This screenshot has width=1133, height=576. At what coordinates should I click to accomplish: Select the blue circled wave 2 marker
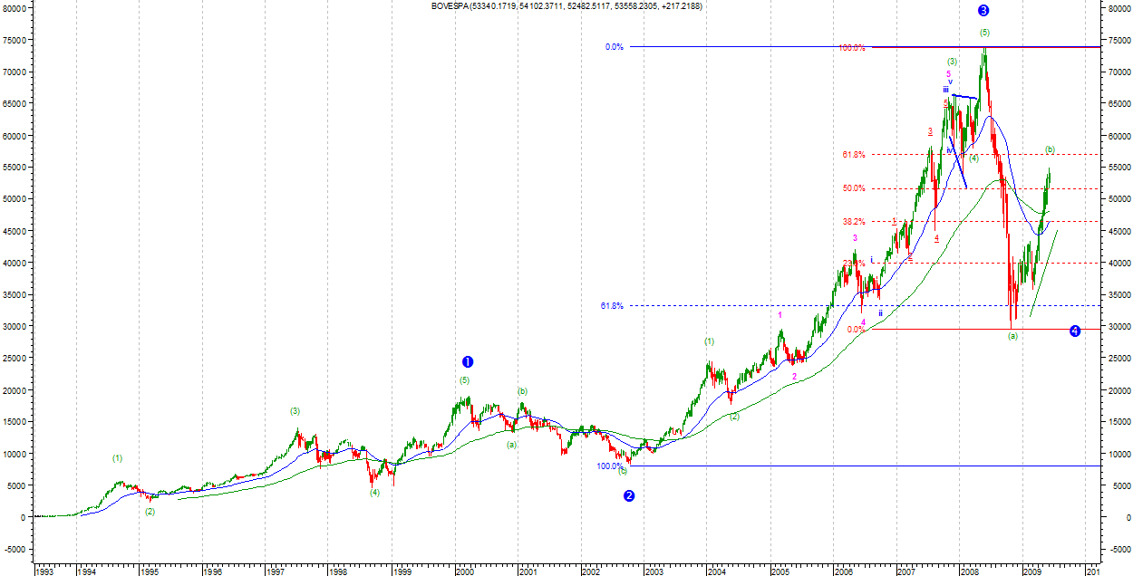pos(629,495)
